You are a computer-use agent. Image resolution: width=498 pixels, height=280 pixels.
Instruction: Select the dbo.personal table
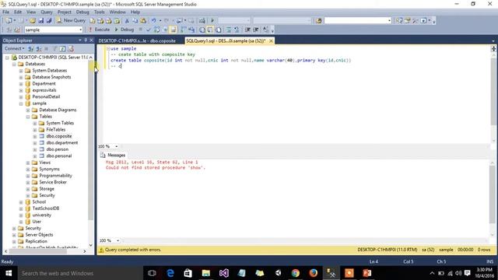(x=59, y=156)
